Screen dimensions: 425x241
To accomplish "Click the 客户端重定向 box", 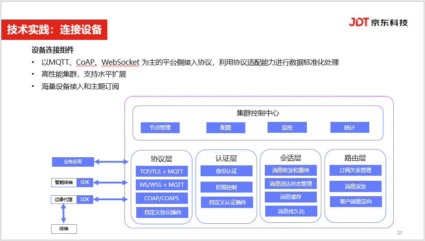I will (x=356, y=202).
